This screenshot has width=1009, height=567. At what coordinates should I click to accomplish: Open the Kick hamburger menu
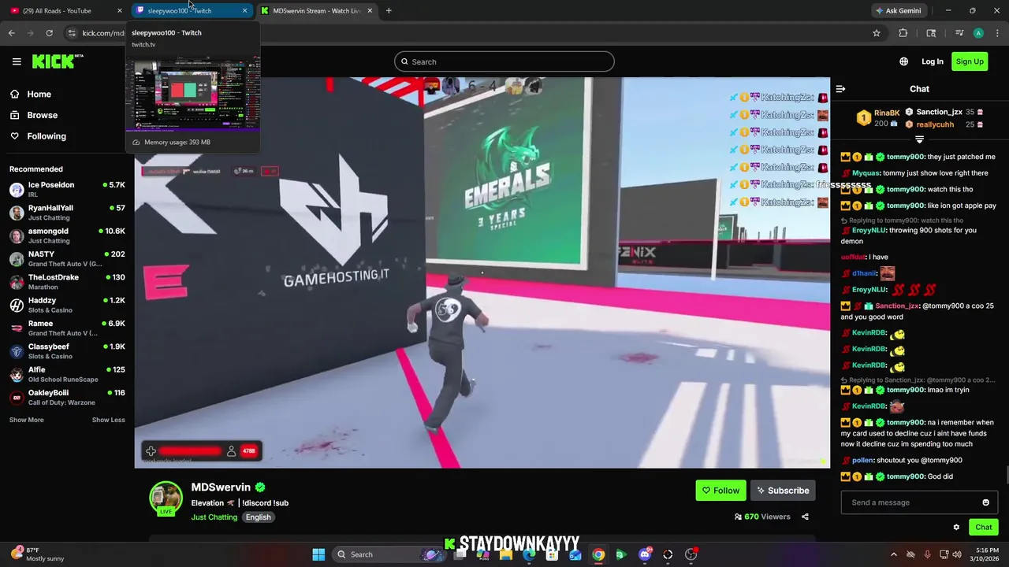pyautogui.click(x=17, y=61)
